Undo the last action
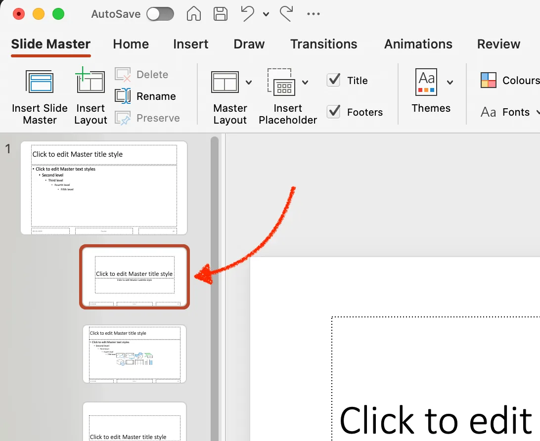540x441 pixels. tap(248, 14)
